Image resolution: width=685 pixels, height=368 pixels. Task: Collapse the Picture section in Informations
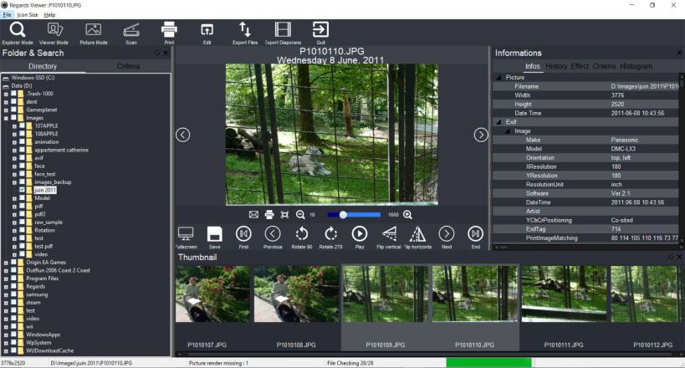pos(498,77)
